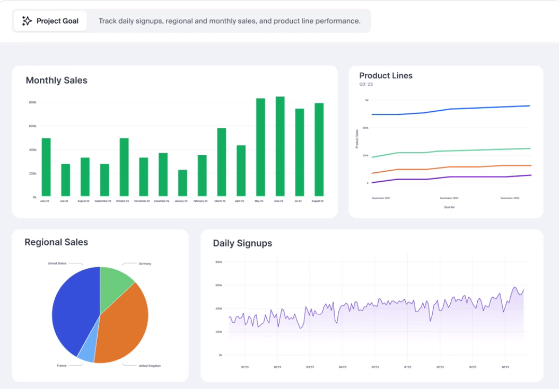Click the Project Goal button label

[x=57, y=21]
